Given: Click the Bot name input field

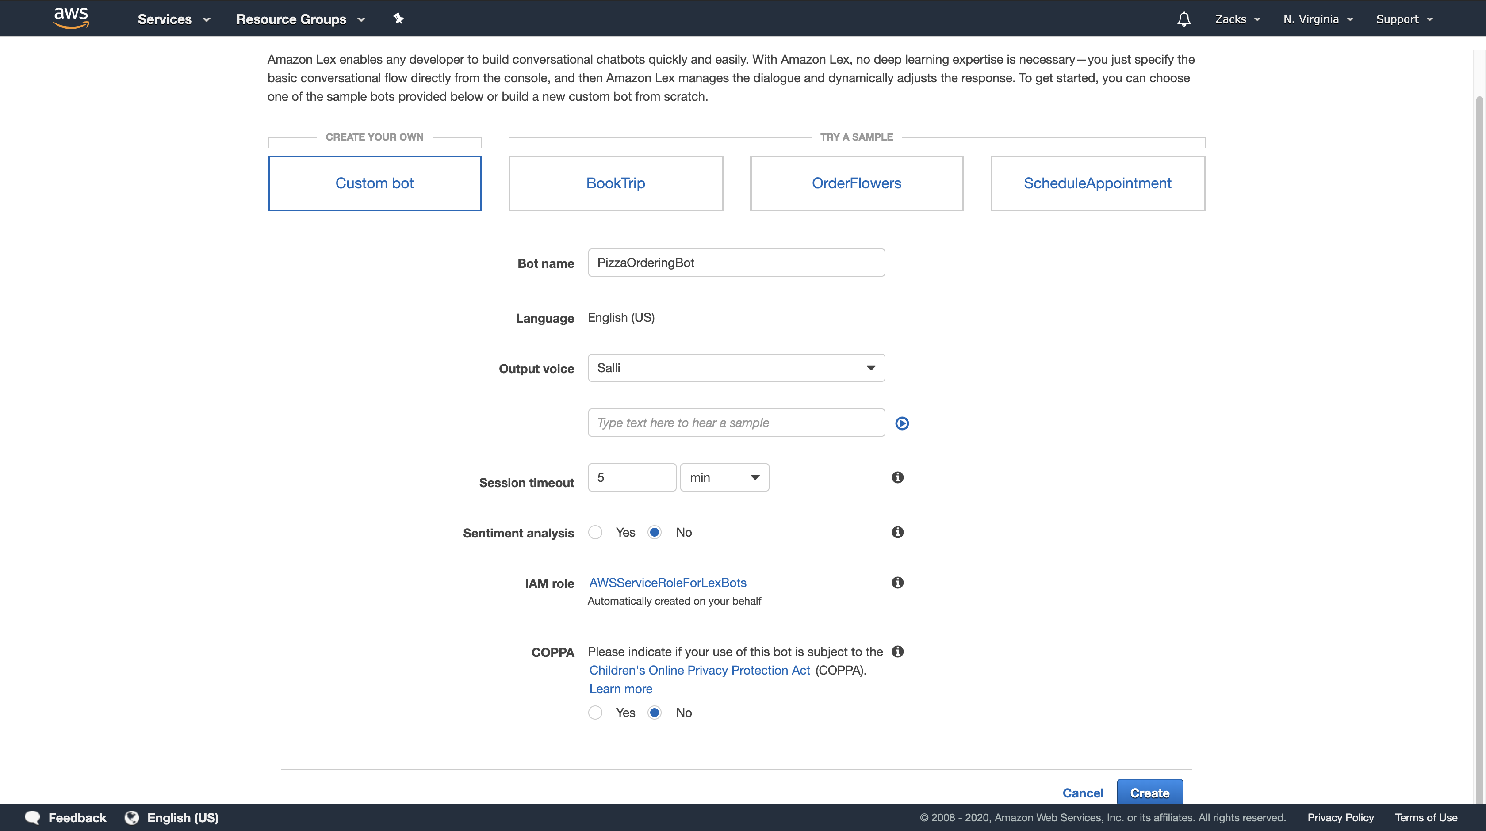Looking at the screenshot, I should (736, 263).
